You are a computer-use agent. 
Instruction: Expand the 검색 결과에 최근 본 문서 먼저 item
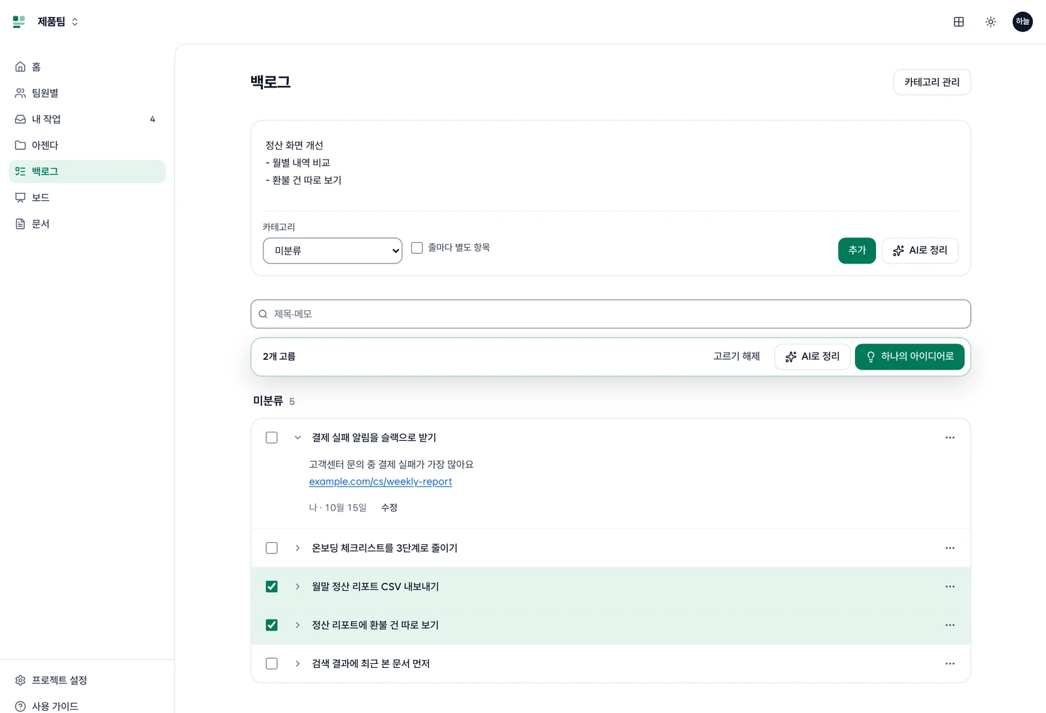click(x=297, y=664)
